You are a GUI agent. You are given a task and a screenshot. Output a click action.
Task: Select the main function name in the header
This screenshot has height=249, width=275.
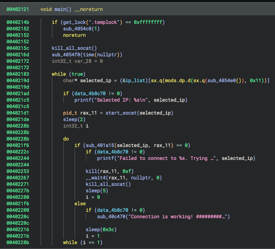(x=59, y=9)
